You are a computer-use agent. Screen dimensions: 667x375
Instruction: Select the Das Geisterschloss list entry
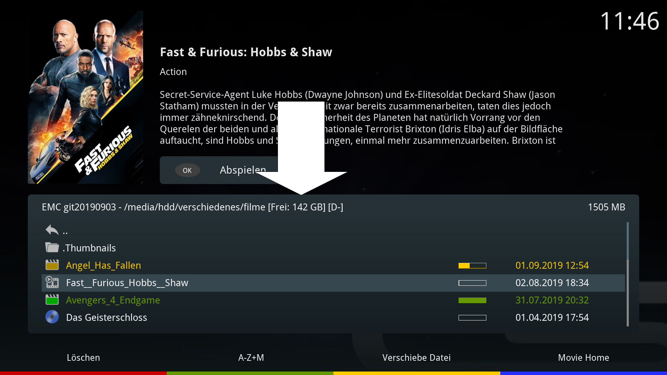point(106,318)
